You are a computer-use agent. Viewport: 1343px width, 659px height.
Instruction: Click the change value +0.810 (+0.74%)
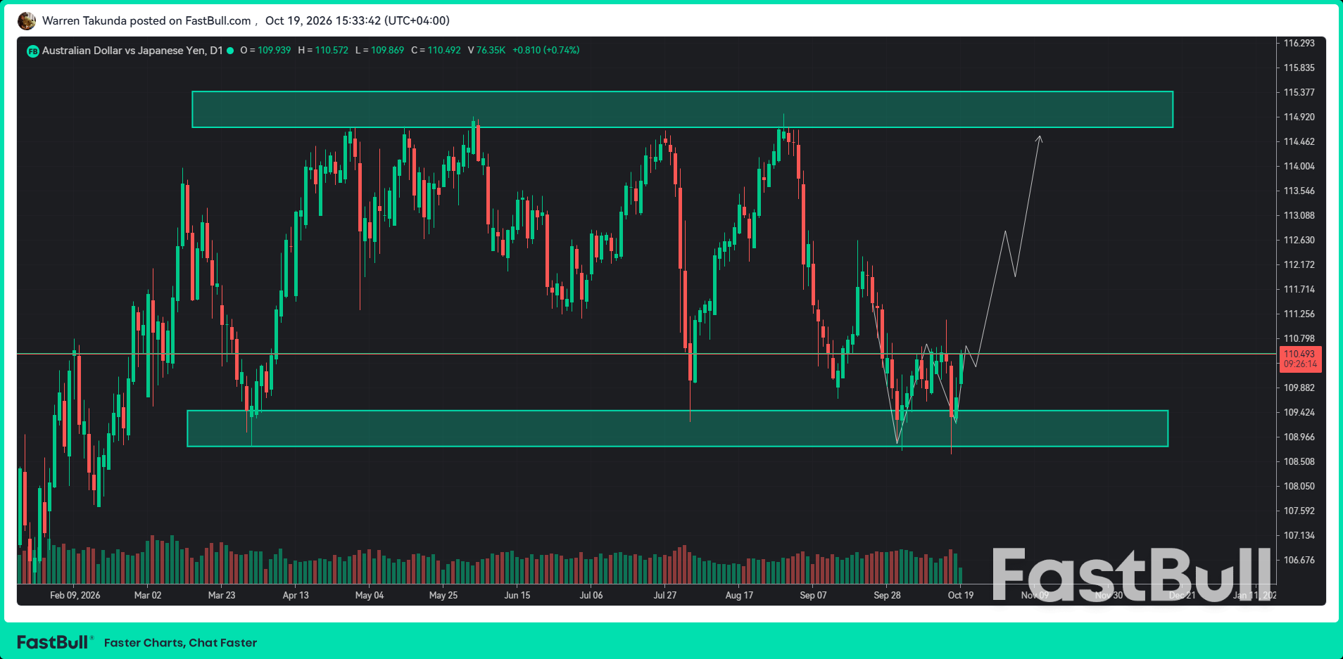pyautogui.click(x=546, y=50)
